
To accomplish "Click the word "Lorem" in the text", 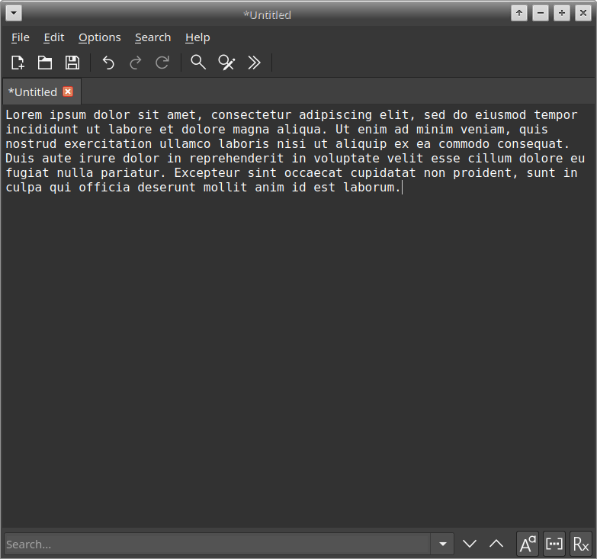I will point(24,114).
